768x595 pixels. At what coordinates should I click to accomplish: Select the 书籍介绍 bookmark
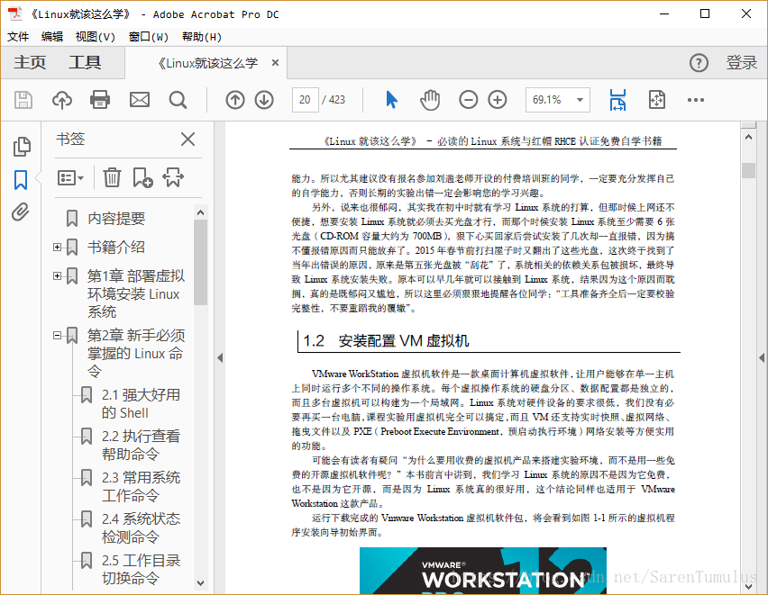tap(116, 248)
